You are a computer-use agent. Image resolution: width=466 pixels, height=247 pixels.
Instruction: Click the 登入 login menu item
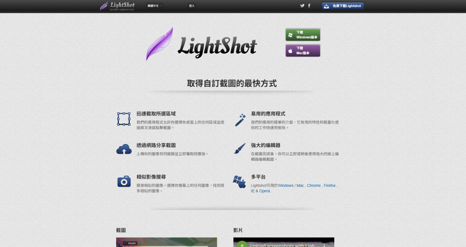coord(192,6)
